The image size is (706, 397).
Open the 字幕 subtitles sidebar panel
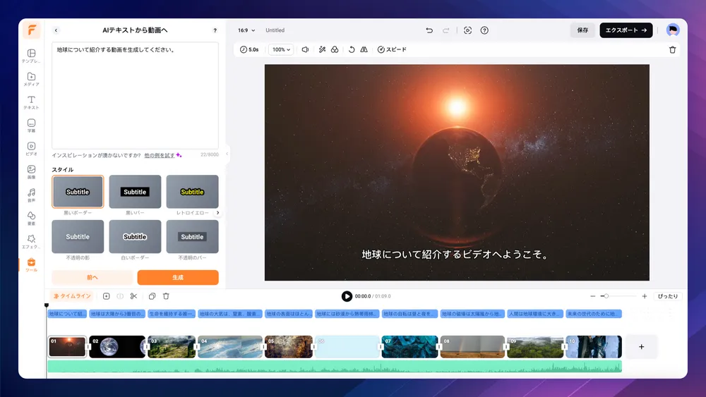pos(31,126)
